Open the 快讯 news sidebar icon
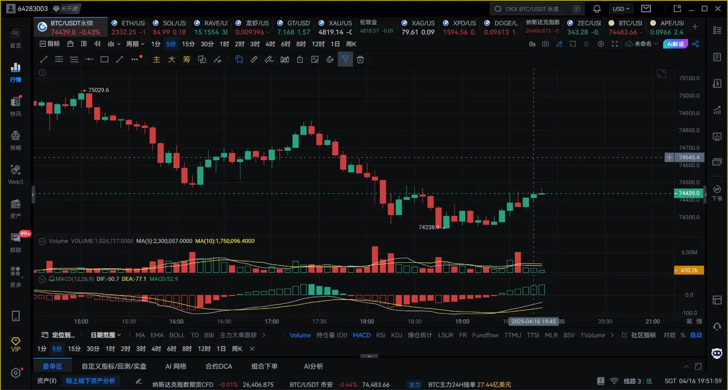This screenshot has width=728, height=390. 16,106
